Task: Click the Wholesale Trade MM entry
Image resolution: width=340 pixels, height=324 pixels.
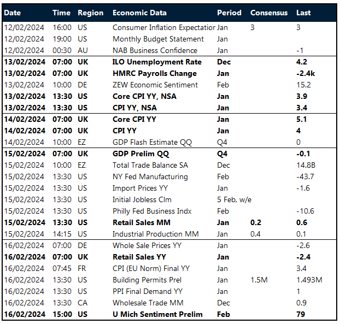Action: coord(147,303)
